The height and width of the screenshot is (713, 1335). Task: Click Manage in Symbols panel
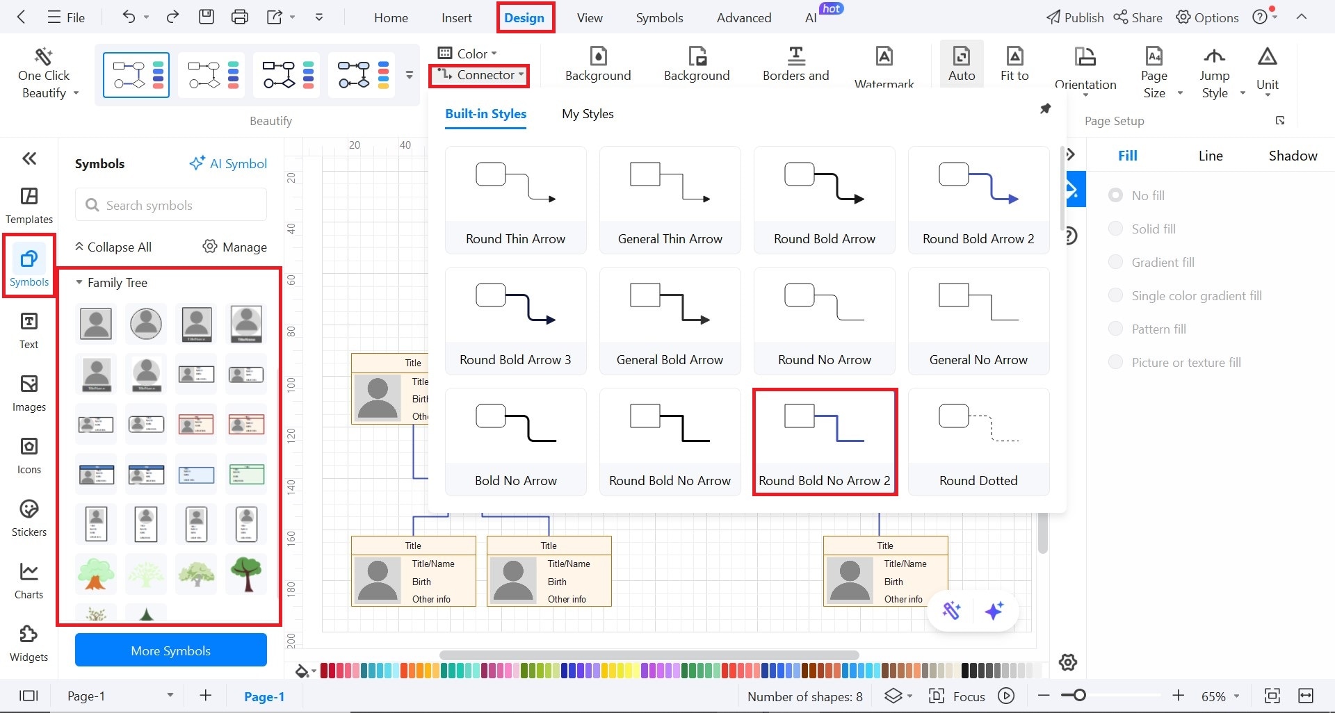point(235,247)
